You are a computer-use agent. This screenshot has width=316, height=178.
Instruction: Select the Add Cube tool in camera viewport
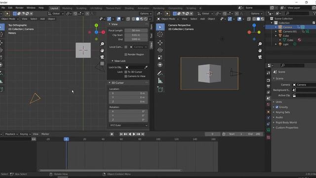160,89
